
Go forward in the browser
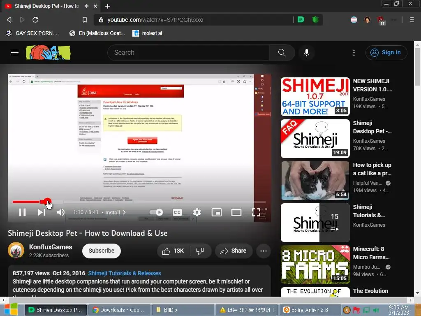[22, 20]
